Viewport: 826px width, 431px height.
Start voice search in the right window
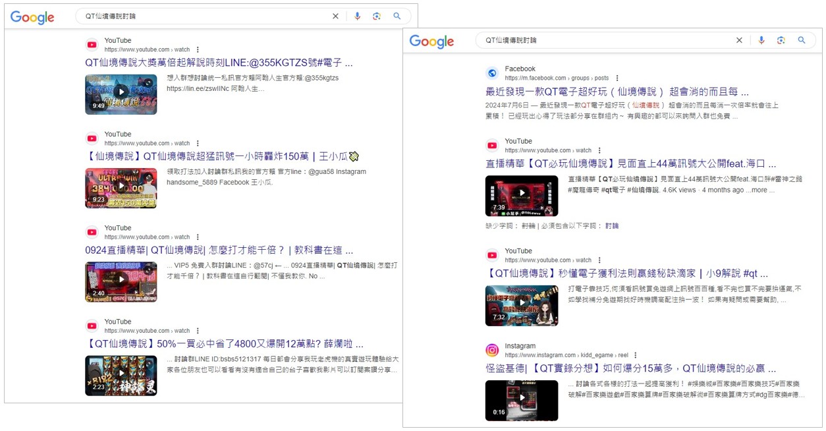coord(761,40)
